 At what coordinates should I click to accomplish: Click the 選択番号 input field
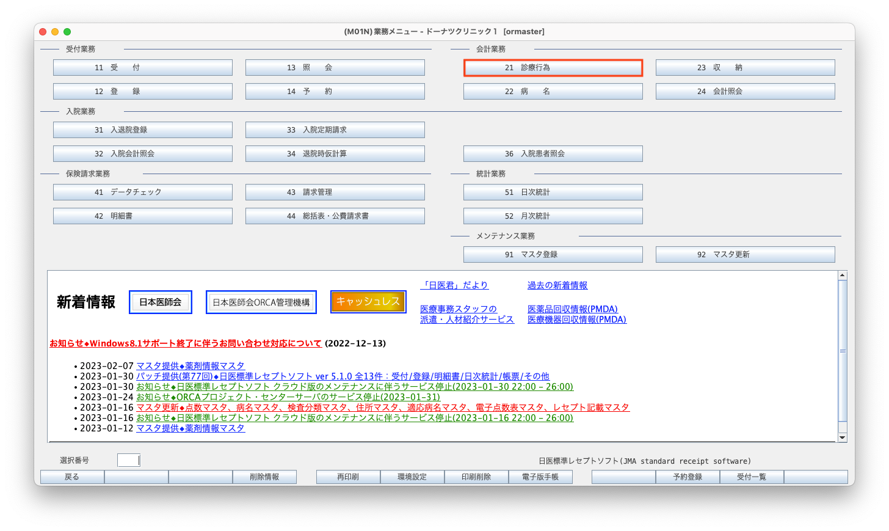click(128, 460)
